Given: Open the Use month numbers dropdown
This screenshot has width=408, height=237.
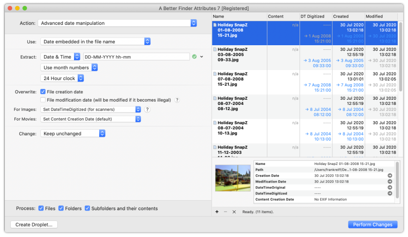Looking at the screenshot, I should click(69, 68).
